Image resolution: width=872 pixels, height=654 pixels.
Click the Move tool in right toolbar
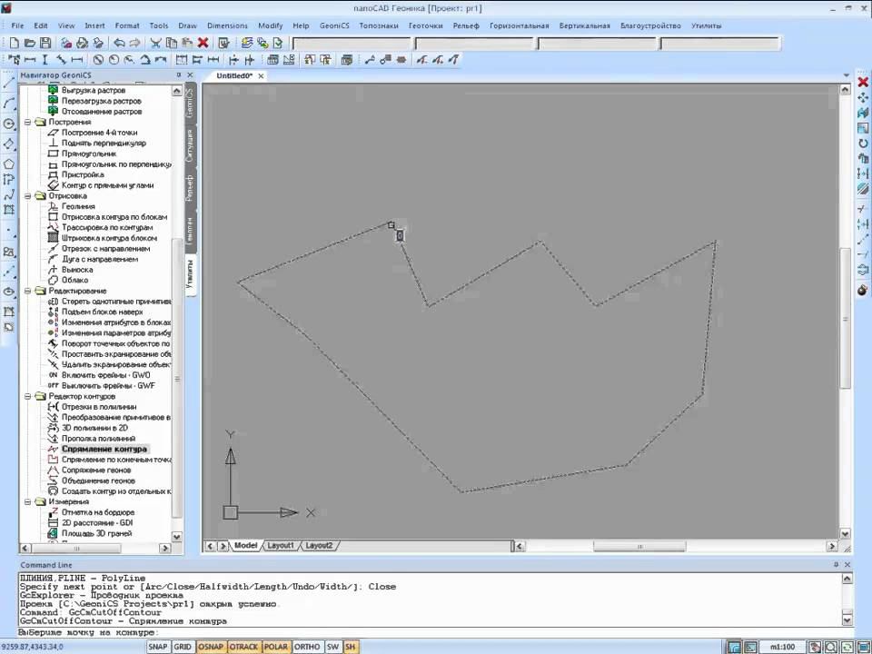[x=863, y=98]
